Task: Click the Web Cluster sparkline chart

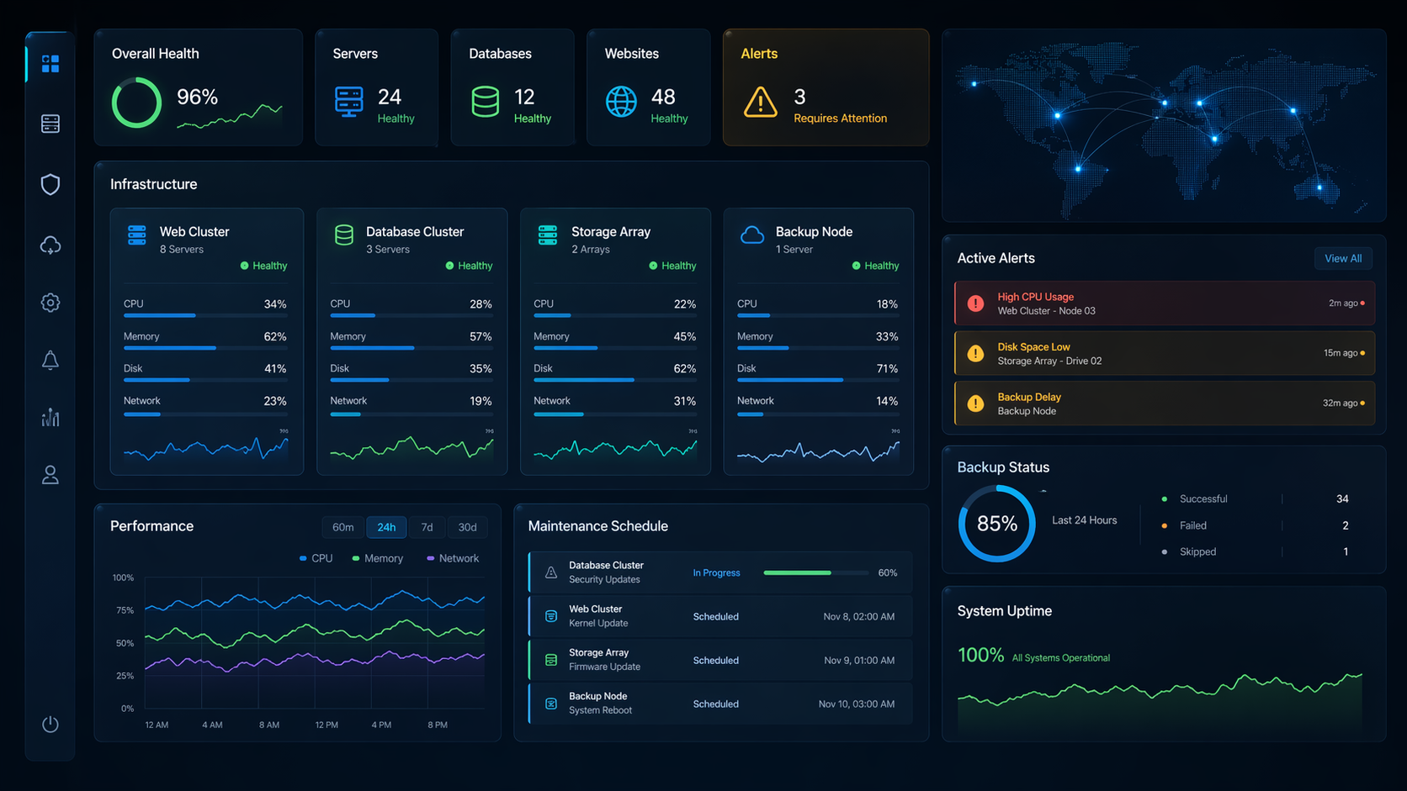Action: point(206,448)
